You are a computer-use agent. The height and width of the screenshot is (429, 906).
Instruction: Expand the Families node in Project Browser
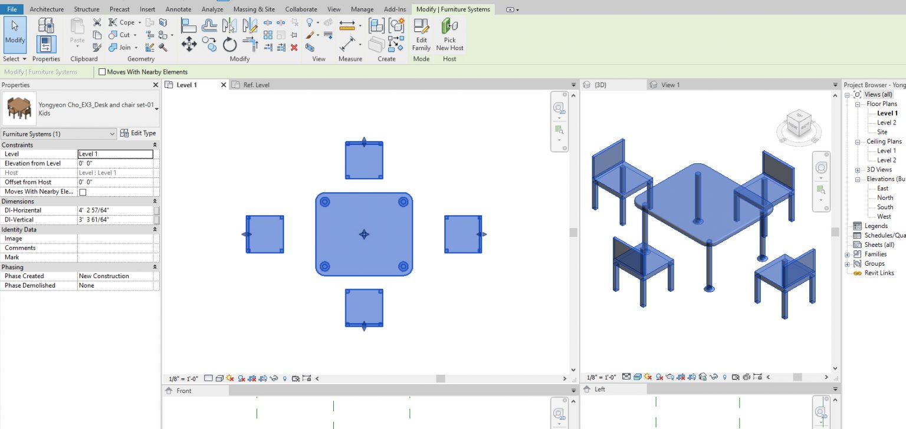tap(848, 254)
